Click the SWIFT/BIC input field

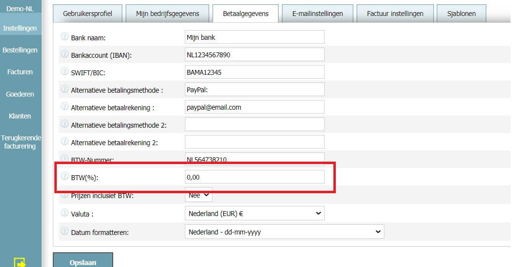(255, 72)
